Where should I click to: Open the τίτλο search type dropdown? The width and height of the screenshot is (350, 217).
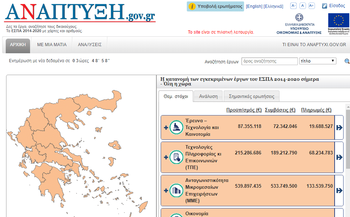(x=318, y=61)
